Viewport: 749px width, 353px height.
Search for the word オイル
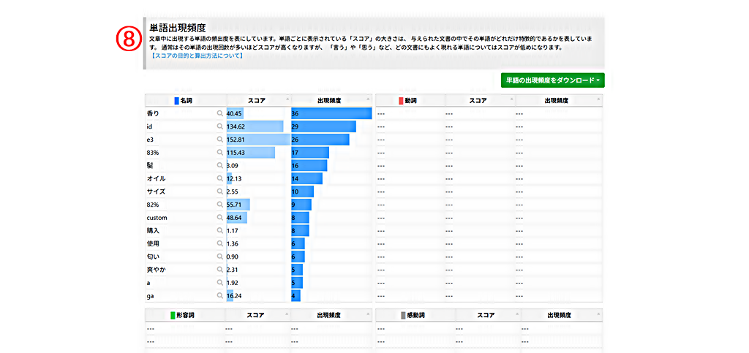(x=219, y=178)
